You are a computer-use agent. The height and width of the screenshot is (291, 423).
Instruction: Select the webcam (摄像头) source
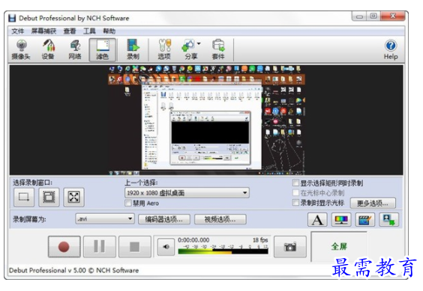pos(21,49)
